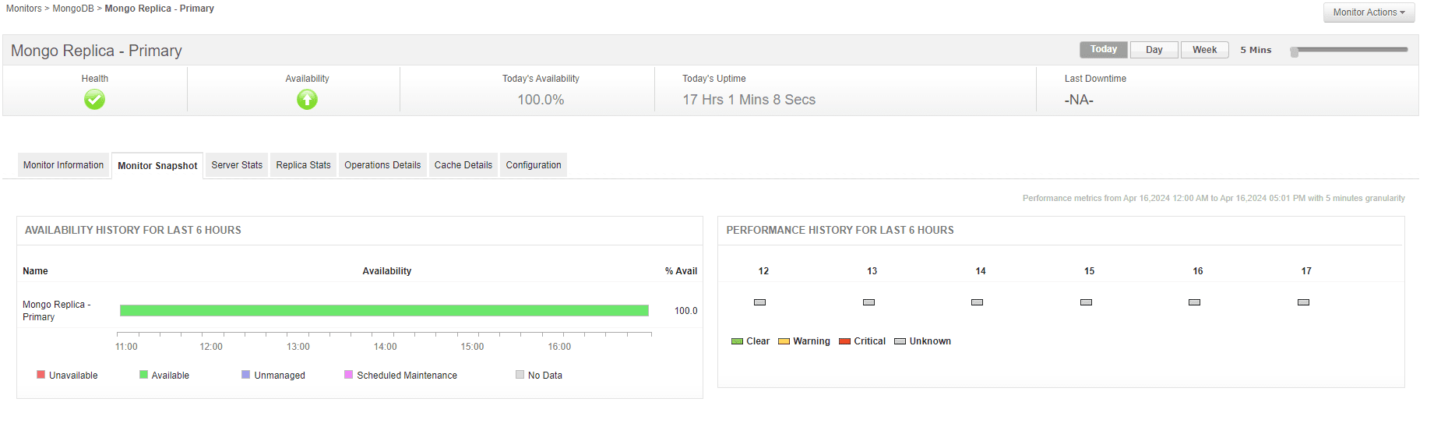
Task: Click the status indicator under hour 14
Action: pyautogui.click(x=977, y=302)
